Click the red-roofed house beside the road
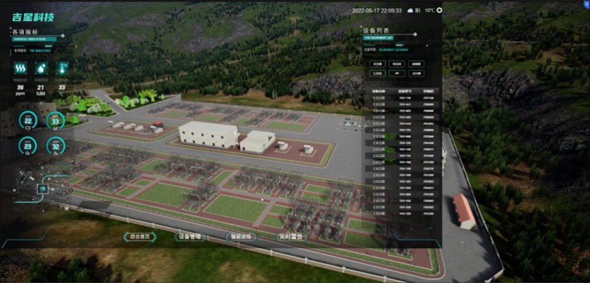Image resolution: width=590 pixels, height=283 pixels. [x=464, y=211]
